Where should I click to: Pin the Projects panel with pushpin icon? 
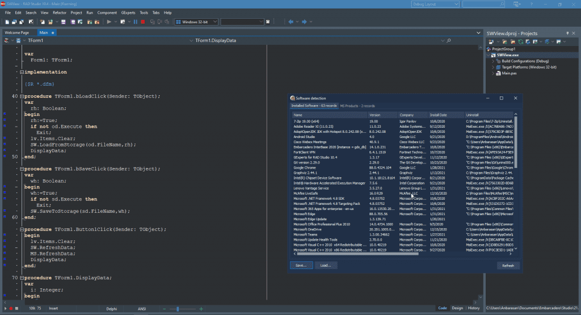point(567,33)
